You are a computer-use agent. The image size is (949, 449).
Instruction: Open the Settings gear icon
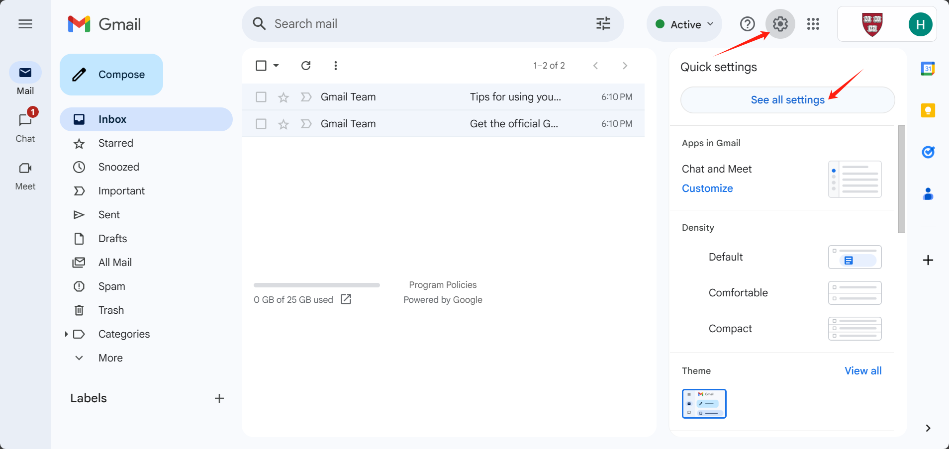(x=780, y=24)
